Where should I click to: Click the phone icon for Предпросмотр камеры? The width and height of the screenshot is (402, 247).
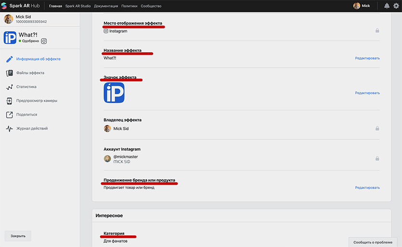(10, 101)
